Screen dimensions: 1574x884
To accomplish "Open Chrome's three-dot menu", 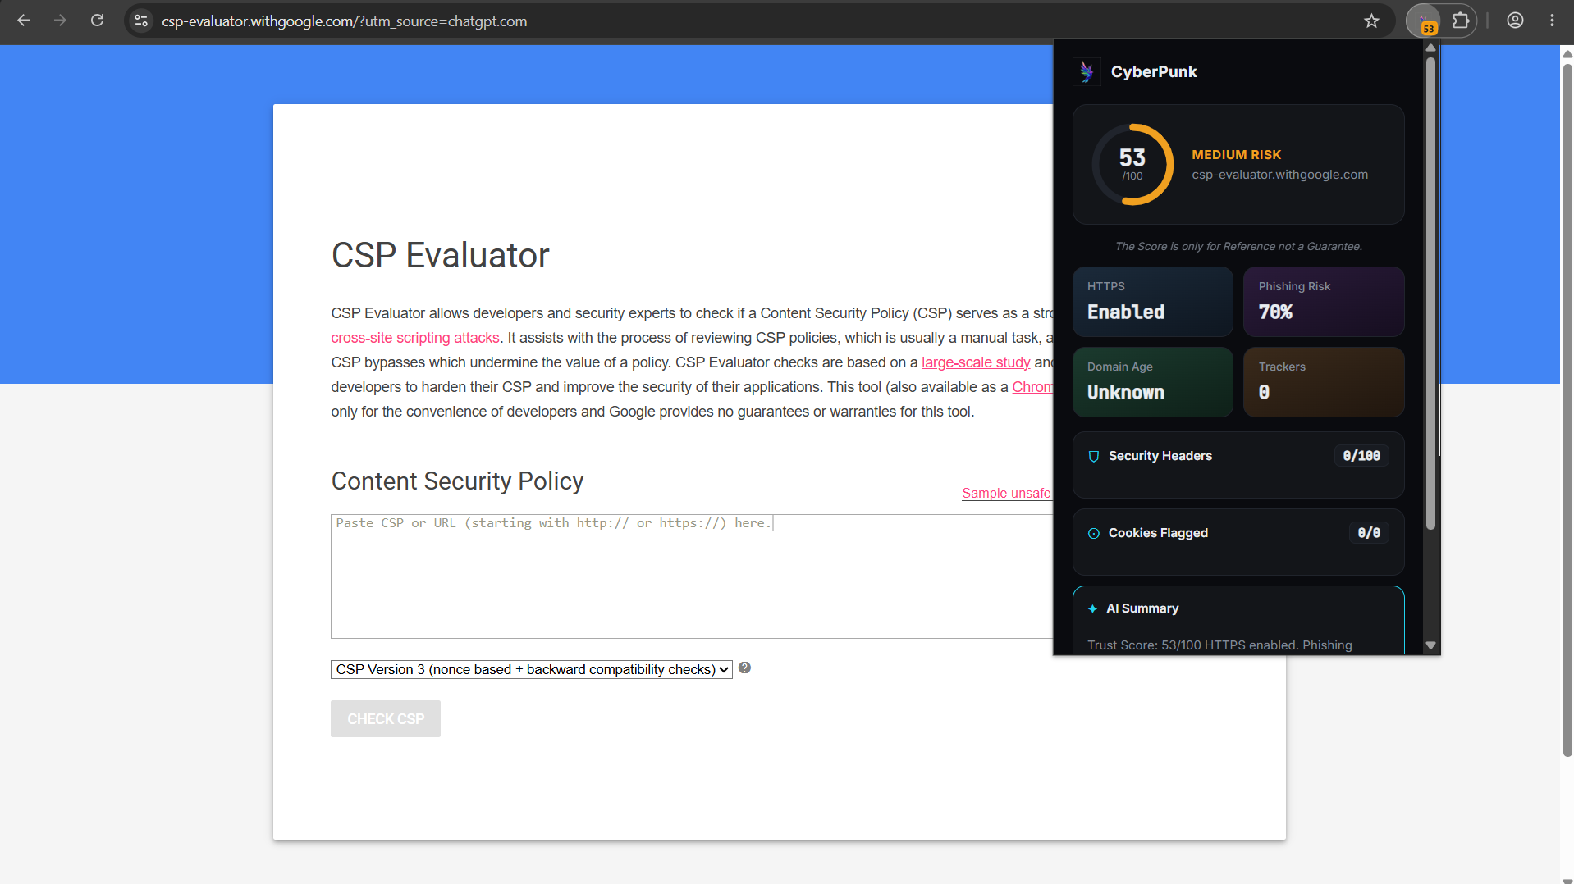I will 1552,21.
